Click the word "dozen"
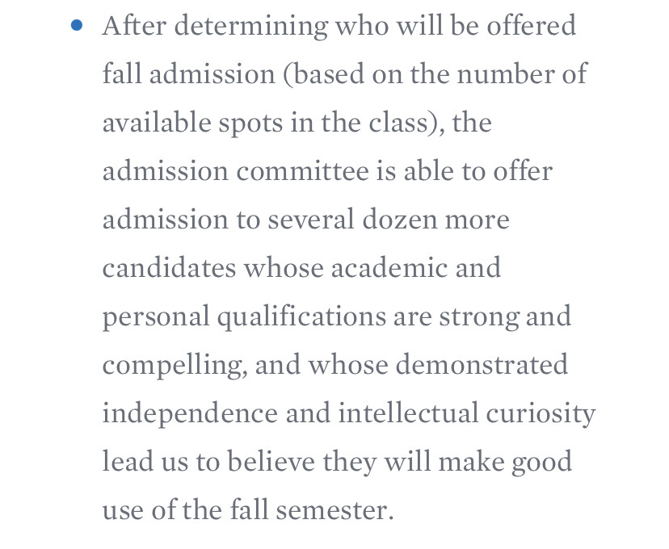Screen dimensions: 669x549 tap(400, 220)
